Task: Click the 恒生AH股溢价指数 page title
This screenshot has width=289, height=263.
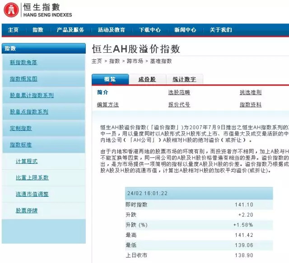Action: pyautogui.click(x=136, y=49)
